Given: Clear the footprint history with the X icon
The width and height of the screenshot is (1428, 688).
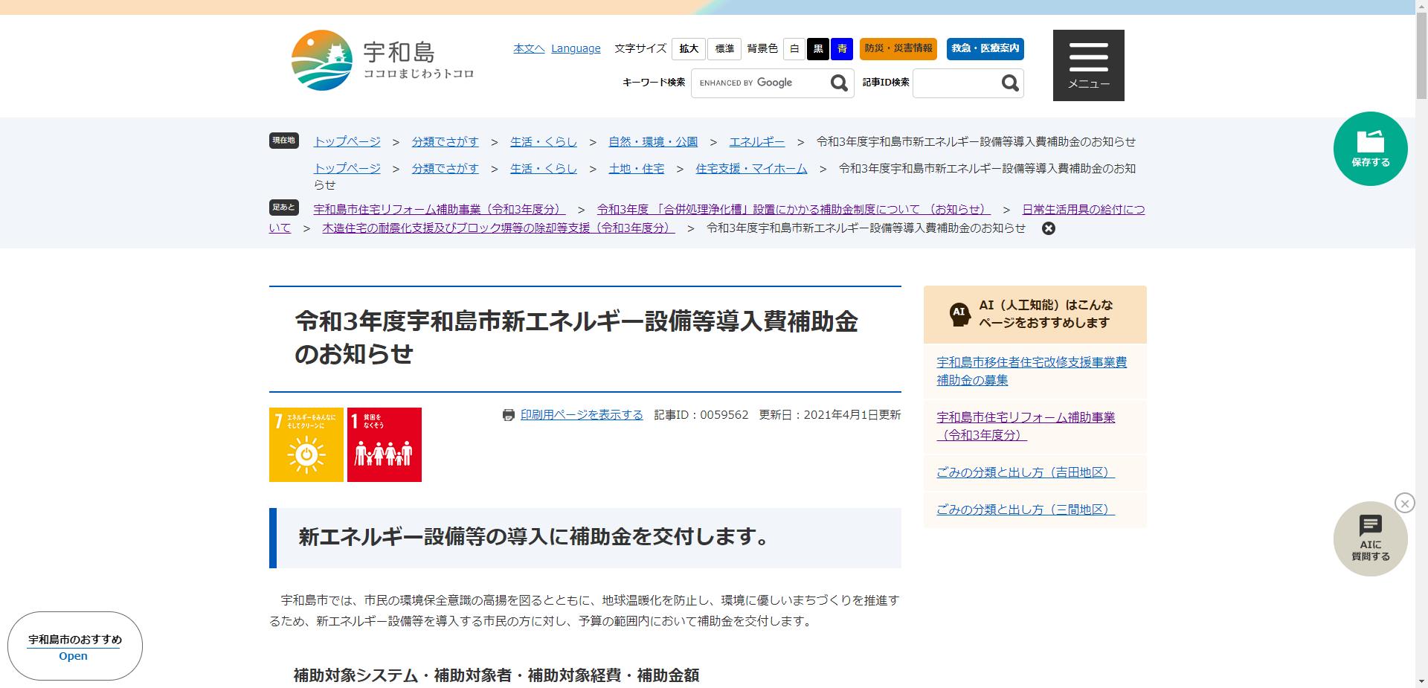Looking at the screenshot, I should click(1049, 228).
